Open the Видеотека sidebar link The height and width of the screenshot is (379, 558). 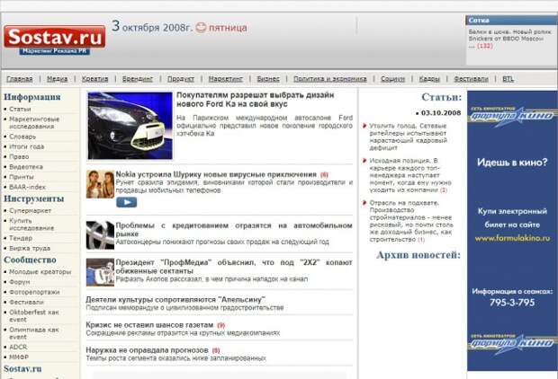click(x=26, y=166)
